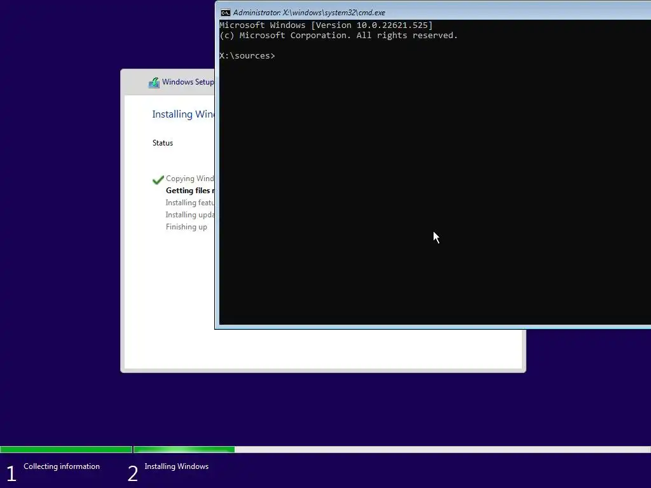Click the bold Getting files ready step
651x488 pixels.
(x=189, y=191)
